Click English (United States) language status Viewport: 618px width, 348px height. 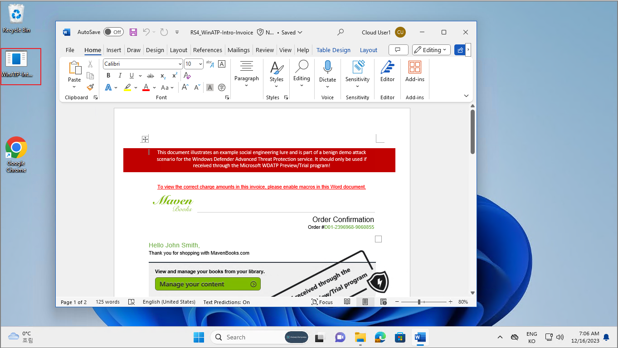coord(169,302)
